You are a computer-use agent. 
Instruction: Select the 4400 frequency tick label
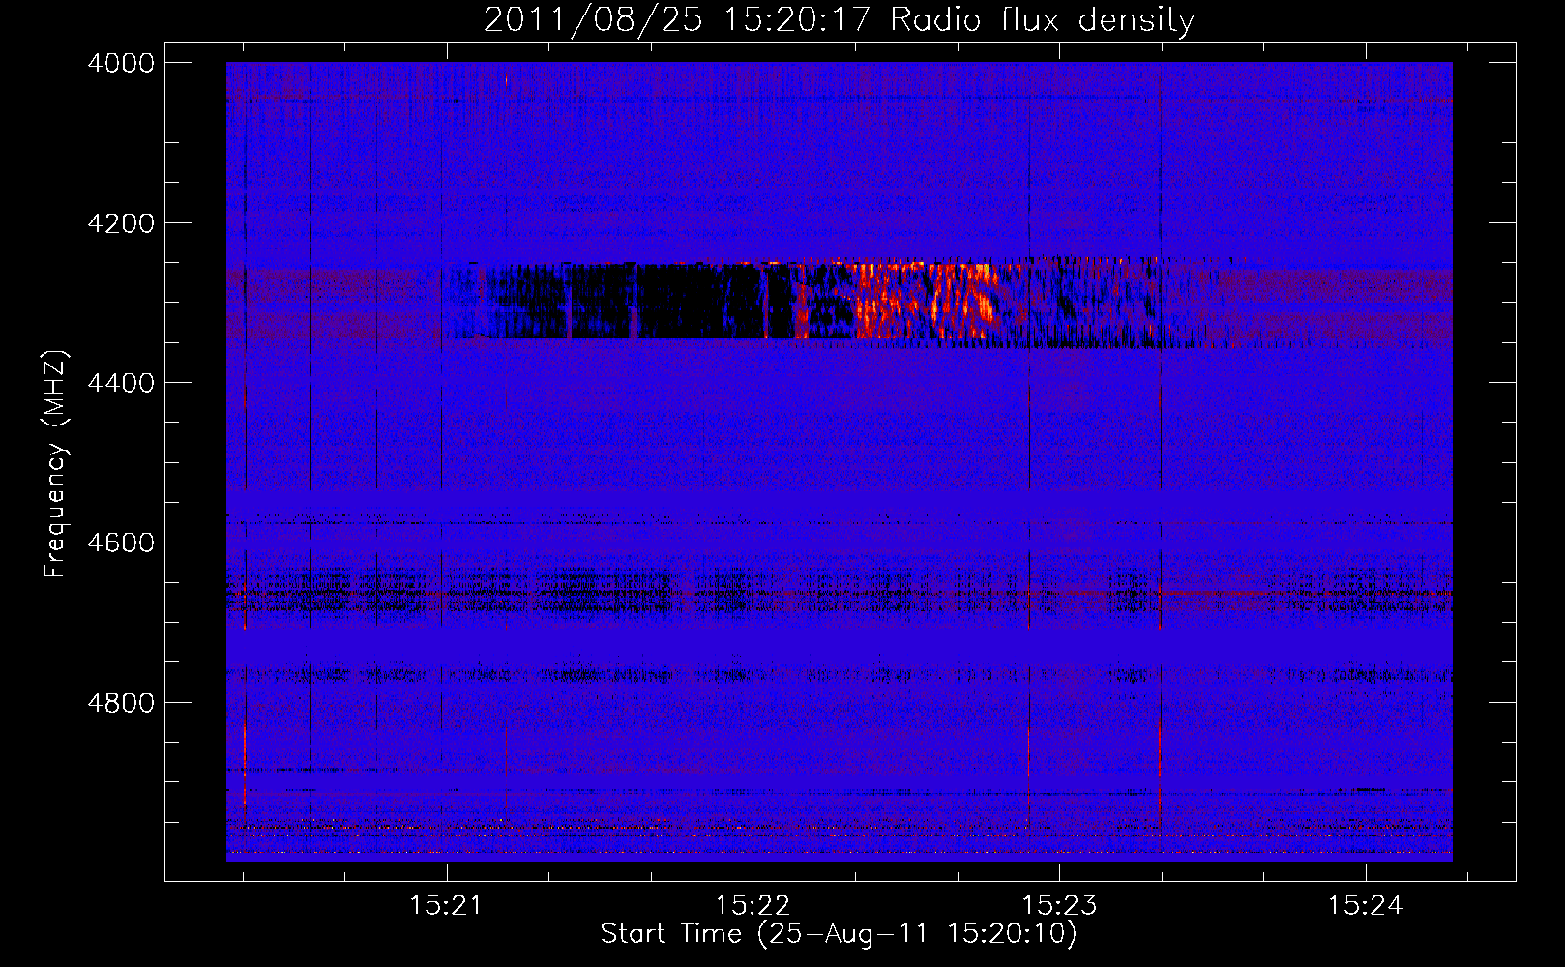pyautogui.click(x=121, y=383)
